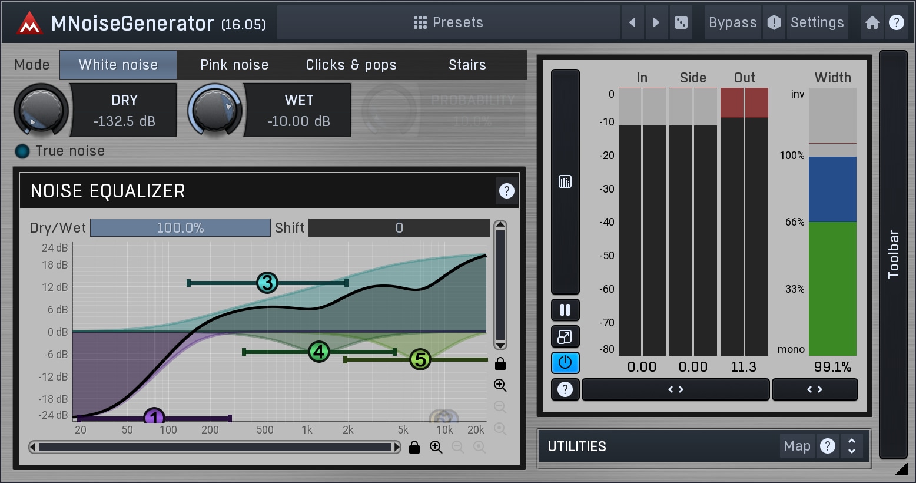Screen dimensions: 916x483
Task: Expand the Utilities panel arrows
Action: click(x=852, y=446)
